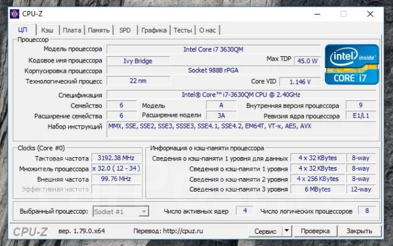Image resolution: width=393 pixels, height=246 pixels.
Task: Open the Память tab
Action: pos(99,30)
